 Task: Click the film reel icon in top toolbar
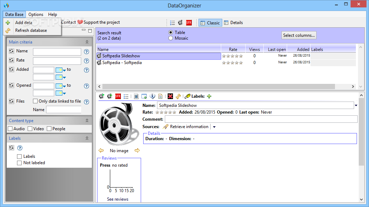(x=180, y=23)
